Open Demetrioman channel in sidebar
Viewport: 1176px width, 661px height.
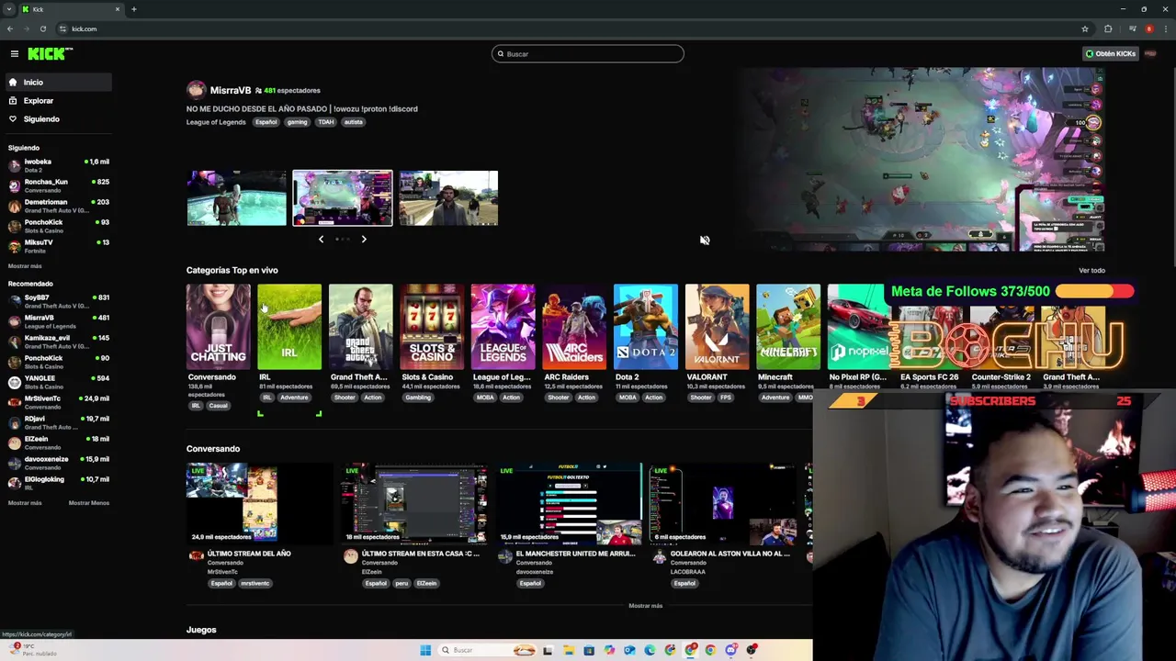(x=57, y=206)
